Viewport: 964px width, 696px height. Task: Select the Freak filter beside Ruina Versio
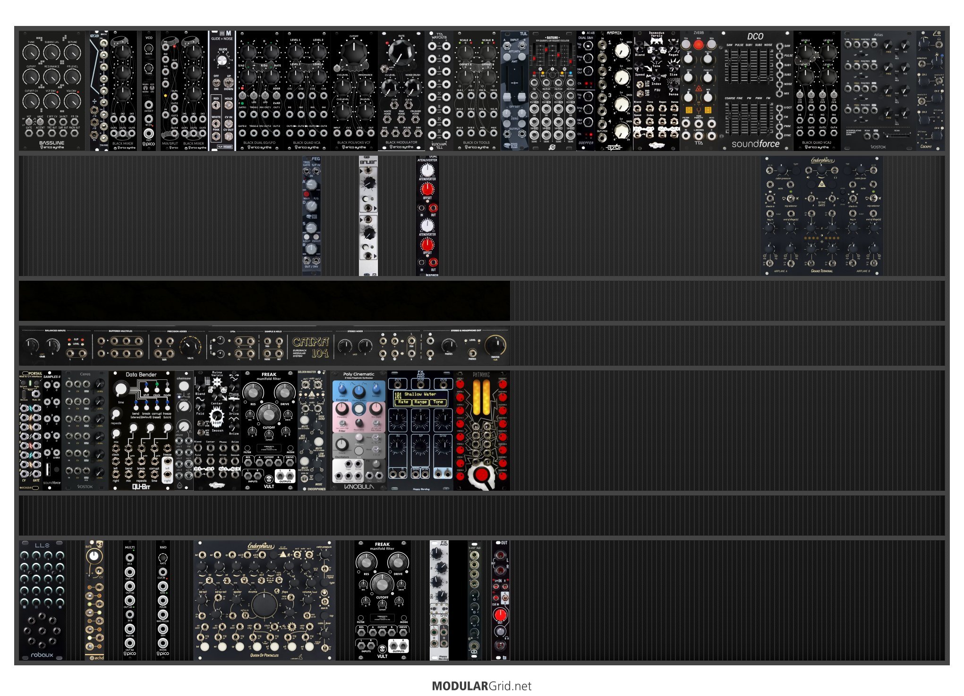click(269, 430)
